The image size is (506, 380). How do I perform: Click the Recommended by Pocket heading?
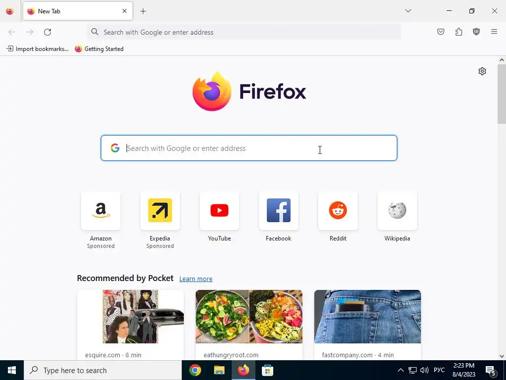125,278
